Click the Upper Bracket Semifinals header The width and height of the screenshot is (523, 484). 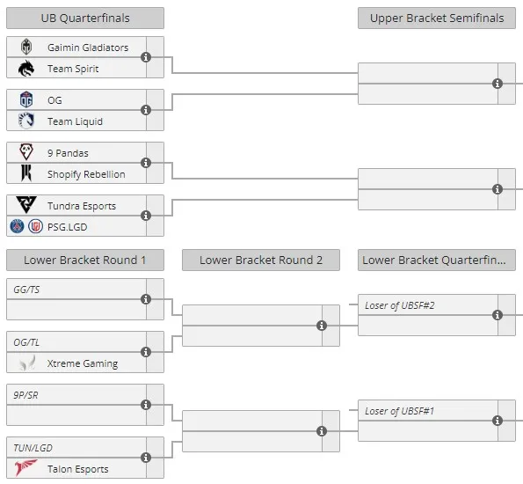click(437, 18)
